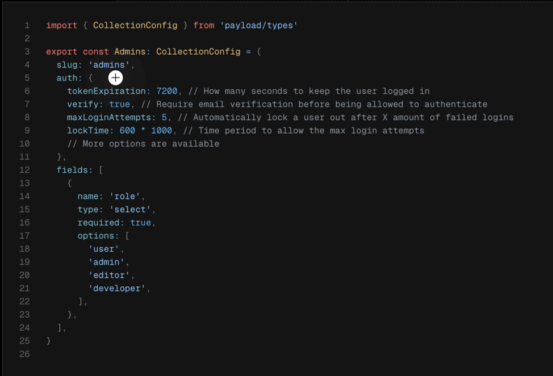Click line number 1 in the gutter

(x=27, y=26)
